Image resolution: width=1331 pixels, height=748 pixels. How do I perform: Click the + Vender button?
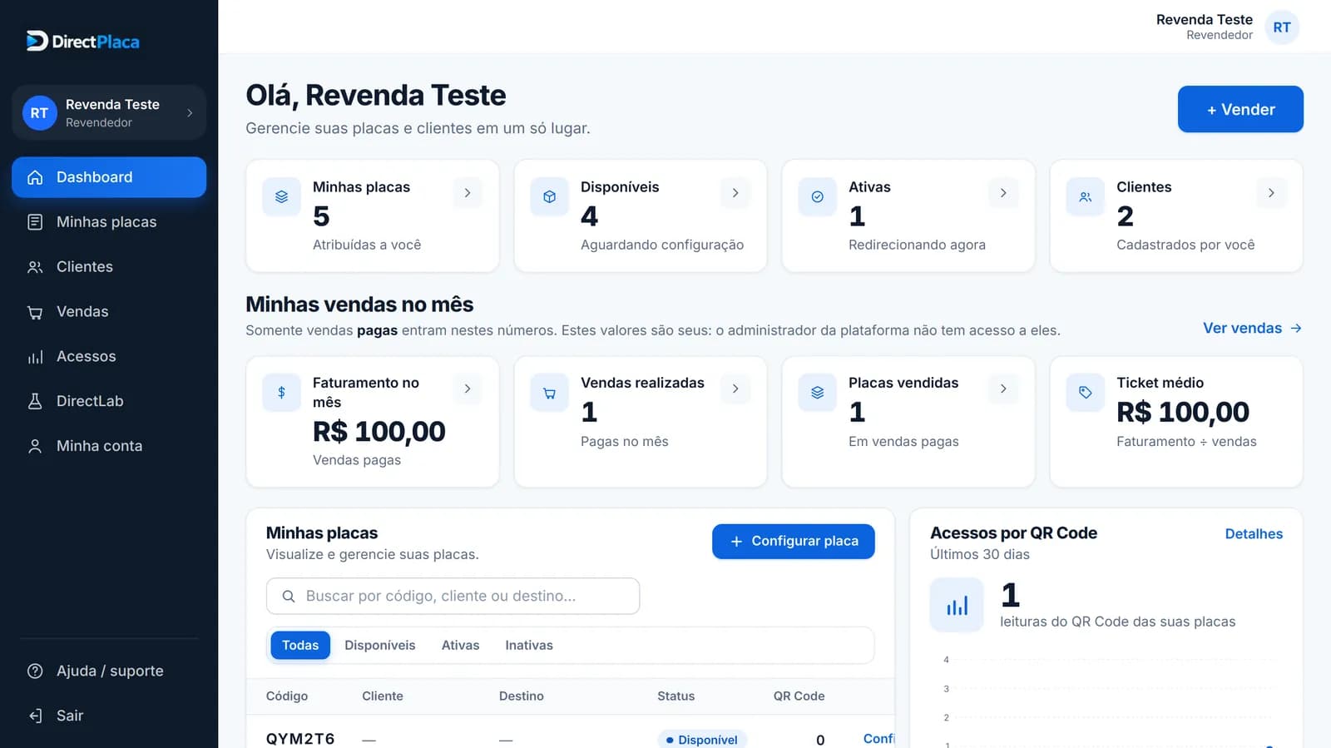coord(1240,109)
